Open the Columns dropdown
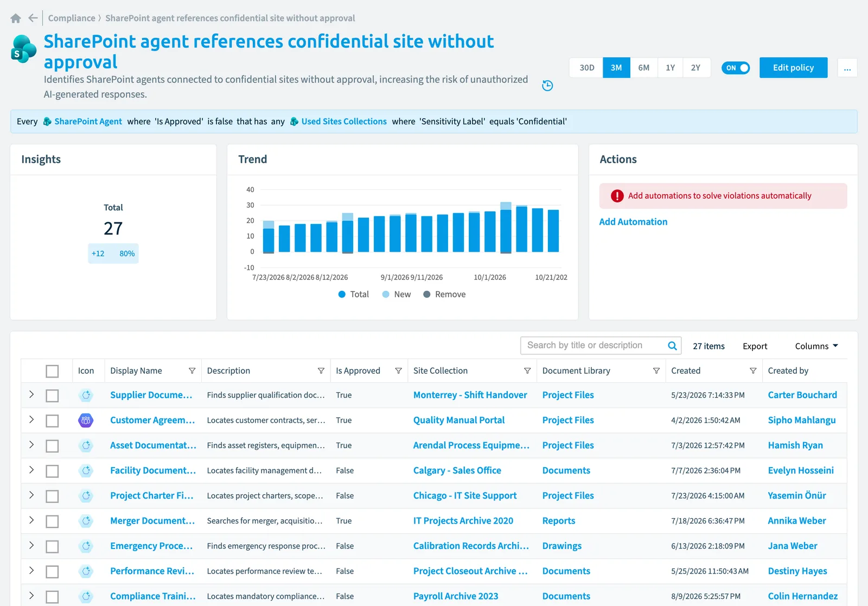Screen dimensions: 868x606 tap(816, 346)
